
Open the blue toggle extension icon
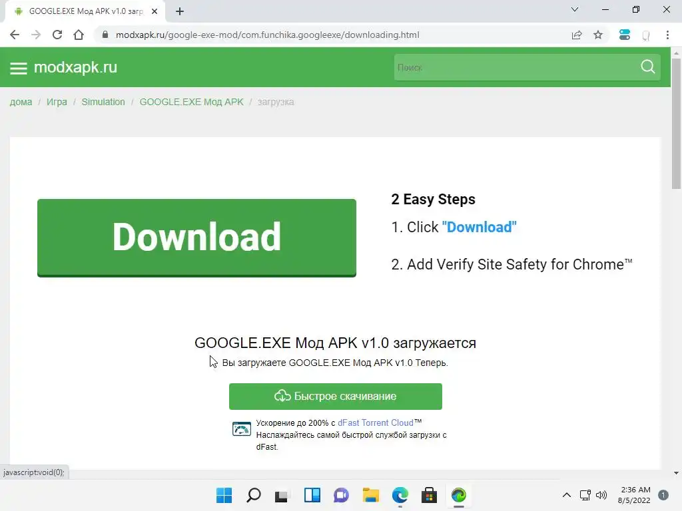[x=625, y=35]
